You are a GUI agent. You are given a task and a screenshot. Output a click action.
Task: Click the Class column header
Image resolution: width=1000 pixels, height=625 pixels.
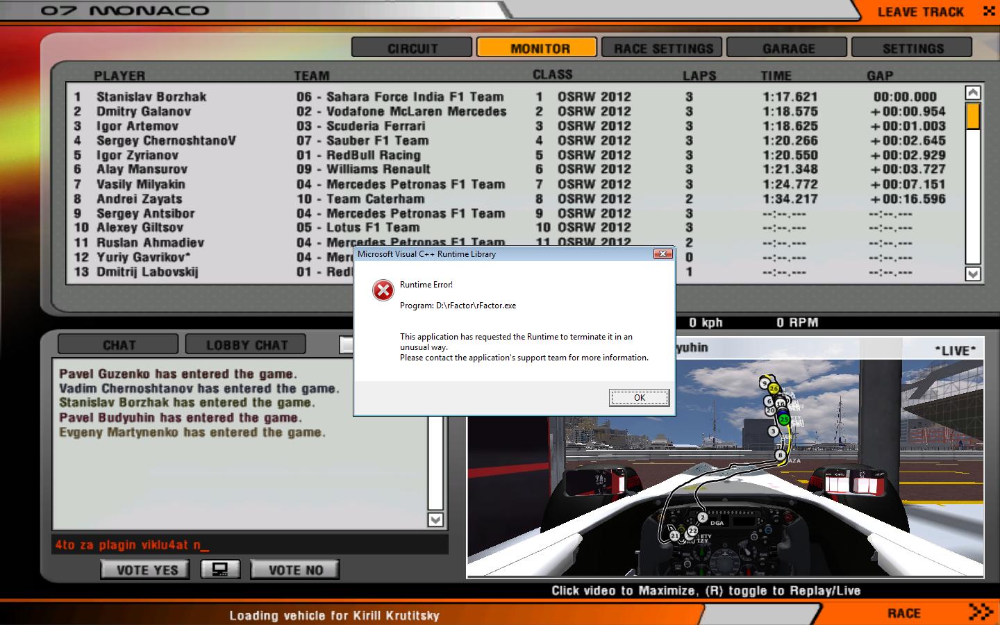point(553,74)
